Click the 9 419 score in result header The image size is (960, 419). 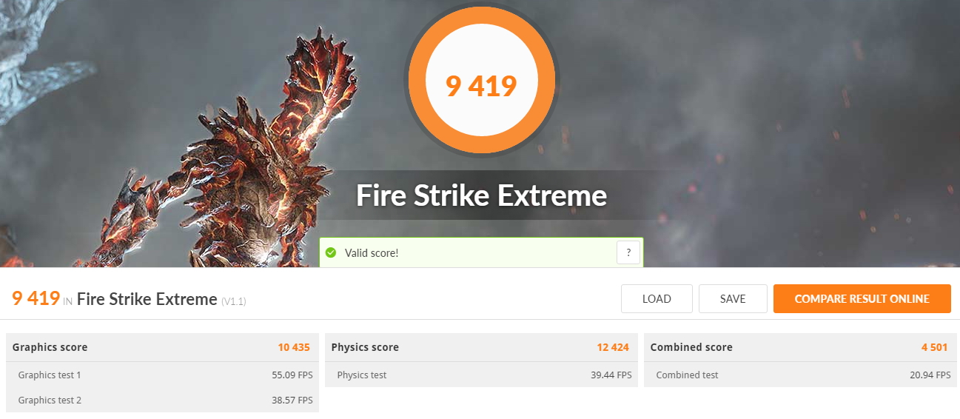pos(36,298)
